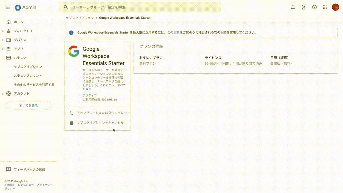Screen dimensions: 343x193
Task: Expand the アカウント tree arrow
Action: click(x=3, y=94)
